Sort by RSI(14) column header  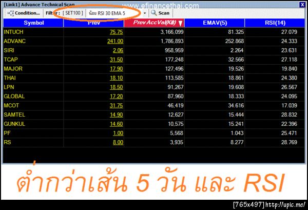tap(275, 23)
